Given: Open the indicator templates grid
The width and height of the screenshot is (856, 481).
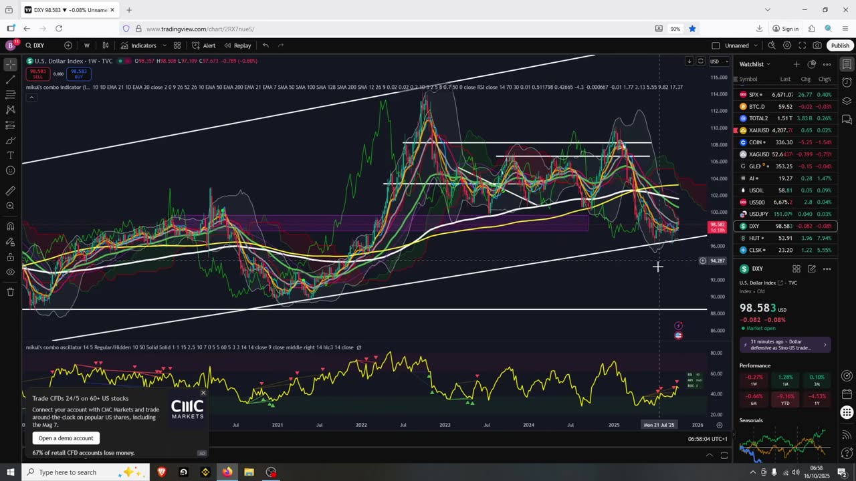Looking at the screenshot, I should point(177,45).
